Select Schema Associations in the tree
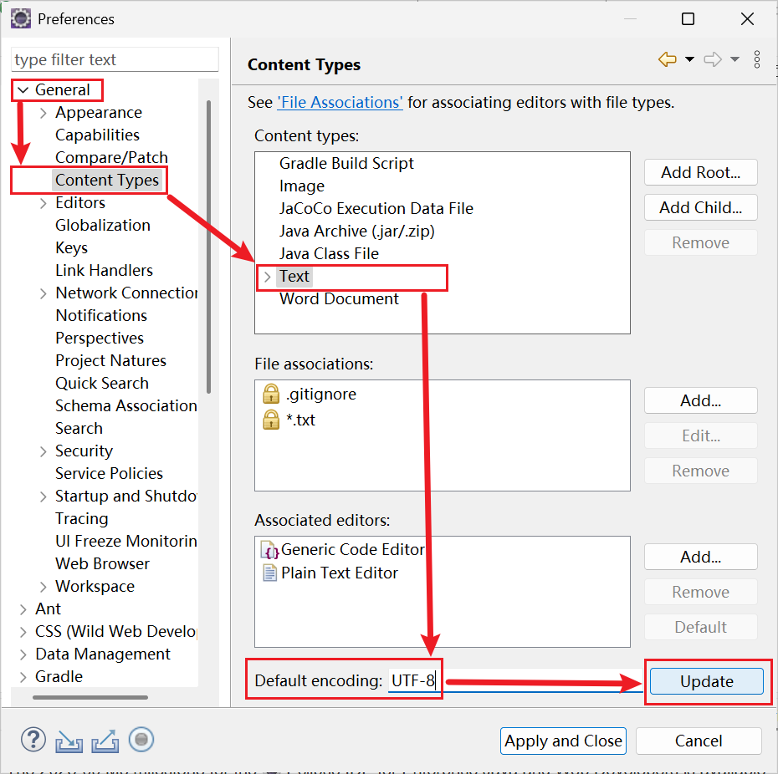The image size is (778, 774). [126, 405]
